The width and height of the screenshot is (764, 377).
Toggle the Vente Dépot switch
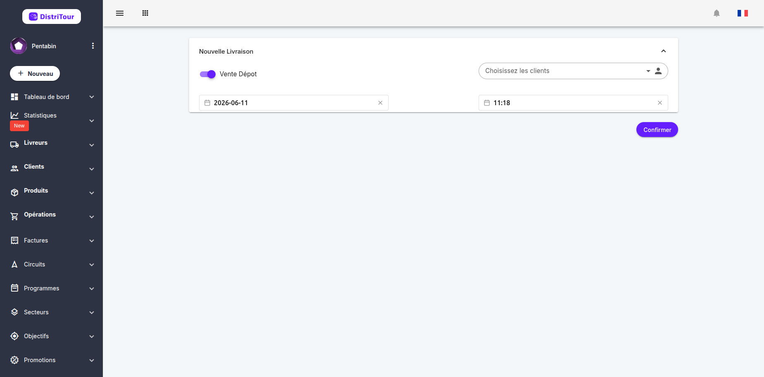[x=208, y=74]
